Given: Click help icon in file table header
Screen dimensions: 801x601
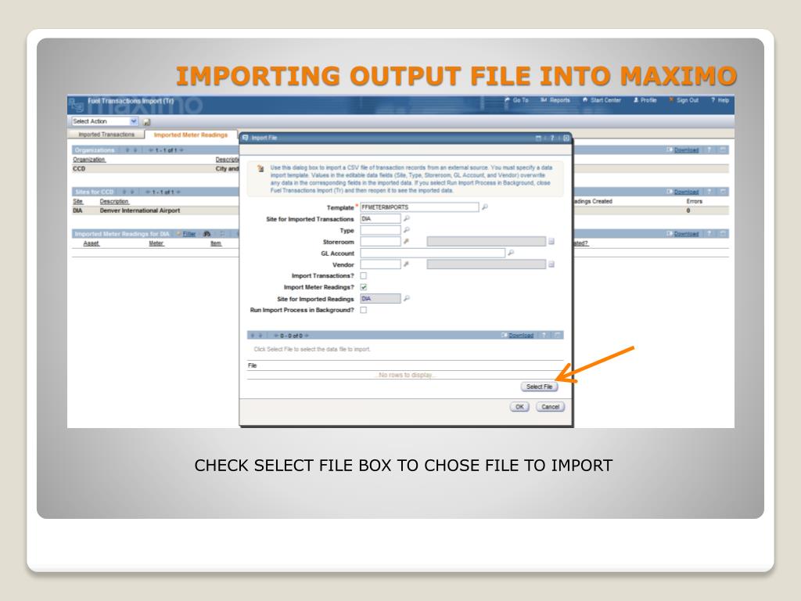Looking at the screenshot, I should tap(544, 335).
